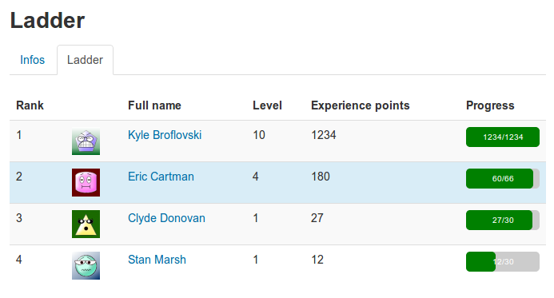Select the Ladder tab

point(86,60)
